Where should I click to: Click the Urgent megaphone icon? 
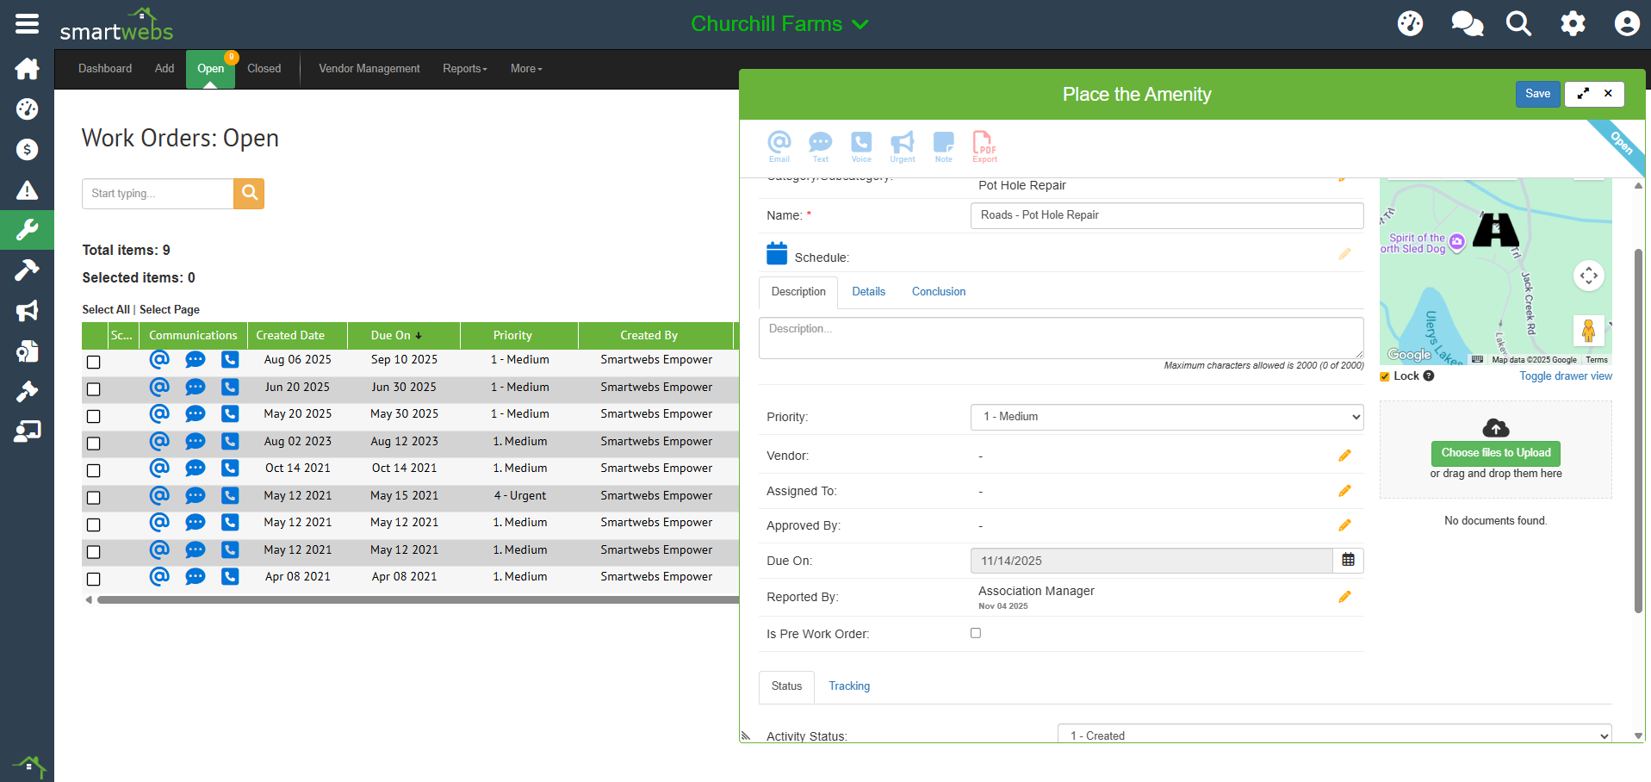tap(902, 145)
